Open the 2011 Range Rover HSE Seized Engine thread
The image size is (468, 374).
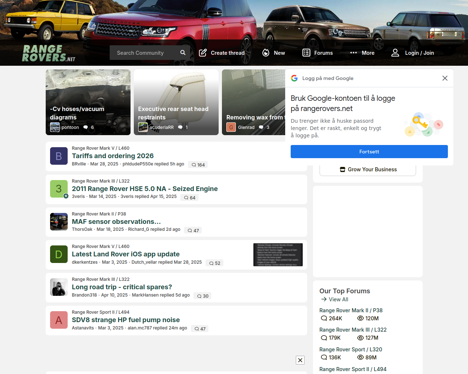click(x=145, y=189)
